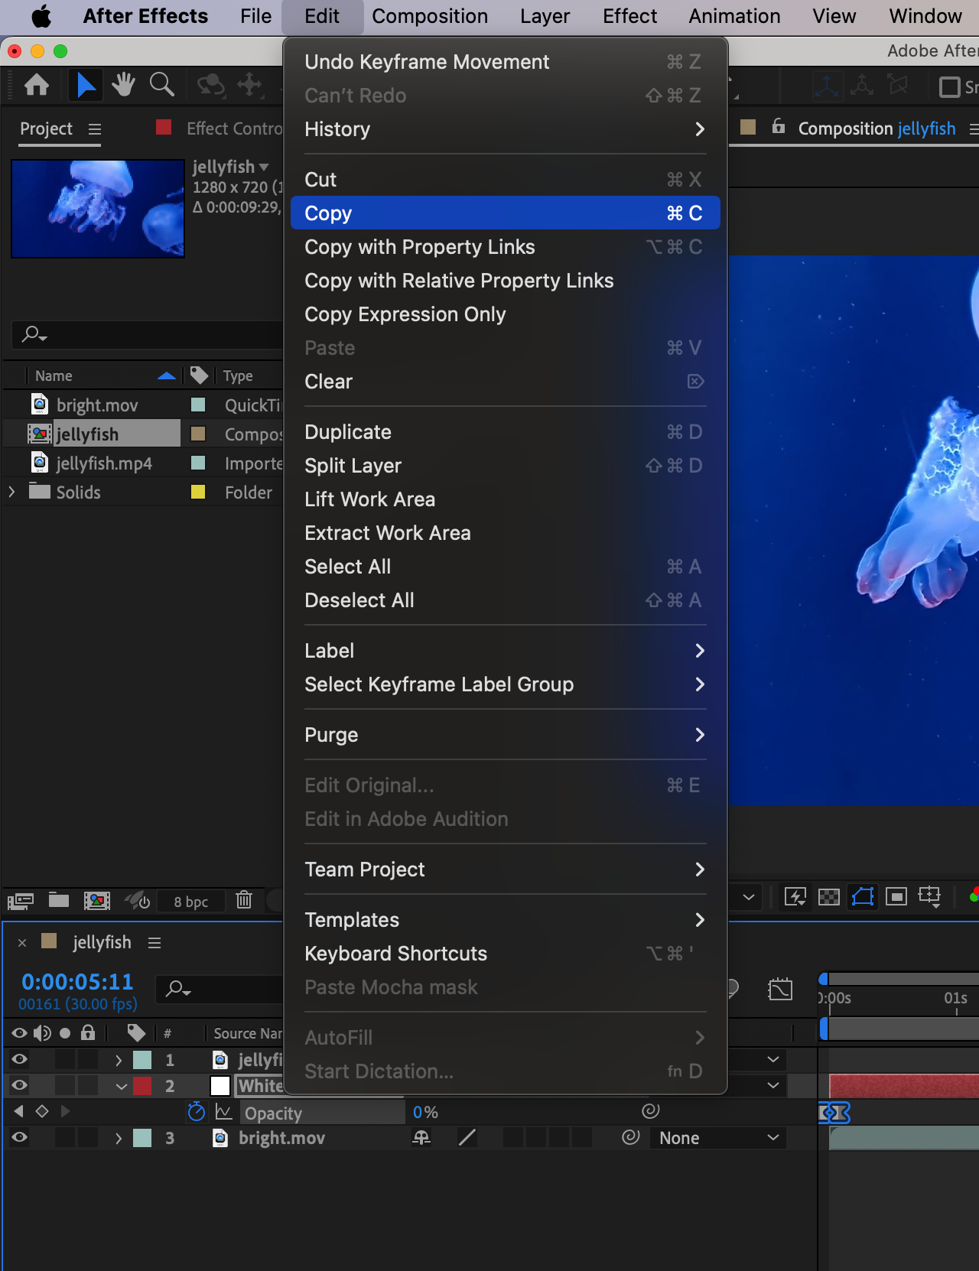
Task: Select the Zoom magnifier tool
Action: (x=161, y=85)
